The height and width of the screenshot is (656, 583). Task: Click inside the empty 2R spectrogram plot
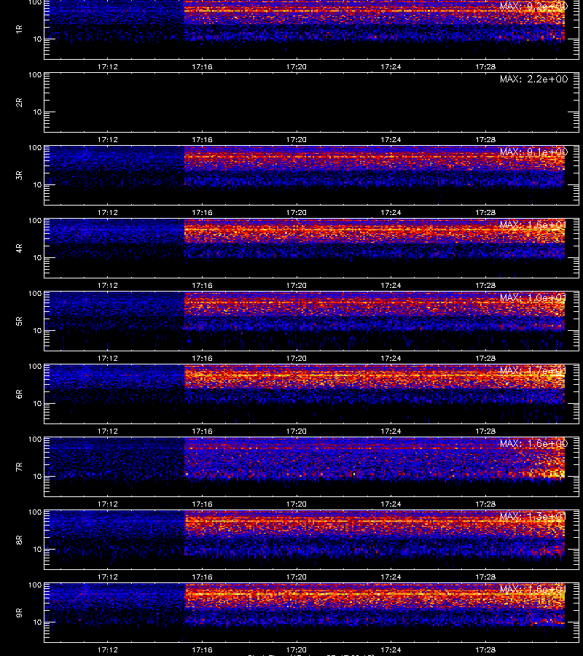(x=311, y=103)
